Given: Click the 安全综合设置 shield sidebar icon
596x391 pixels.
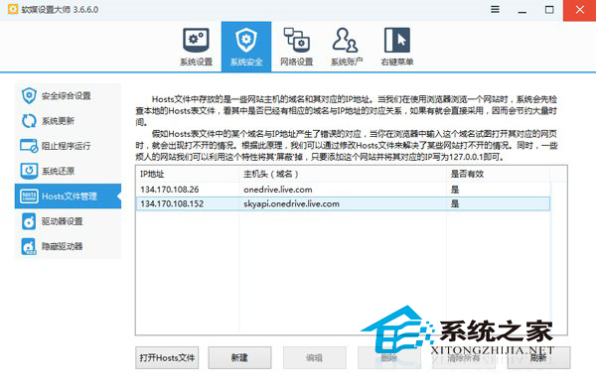Looking at the screenshot, I should pos(29,95).
